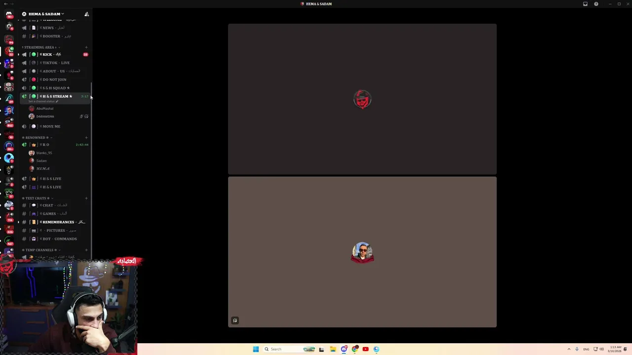Click invite members icon beside server name
The image size is (632, 355).
click(86, 14)
